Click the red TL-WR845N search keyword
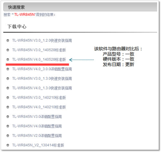This screenshot has height=152, width=161. coord(24,14)
